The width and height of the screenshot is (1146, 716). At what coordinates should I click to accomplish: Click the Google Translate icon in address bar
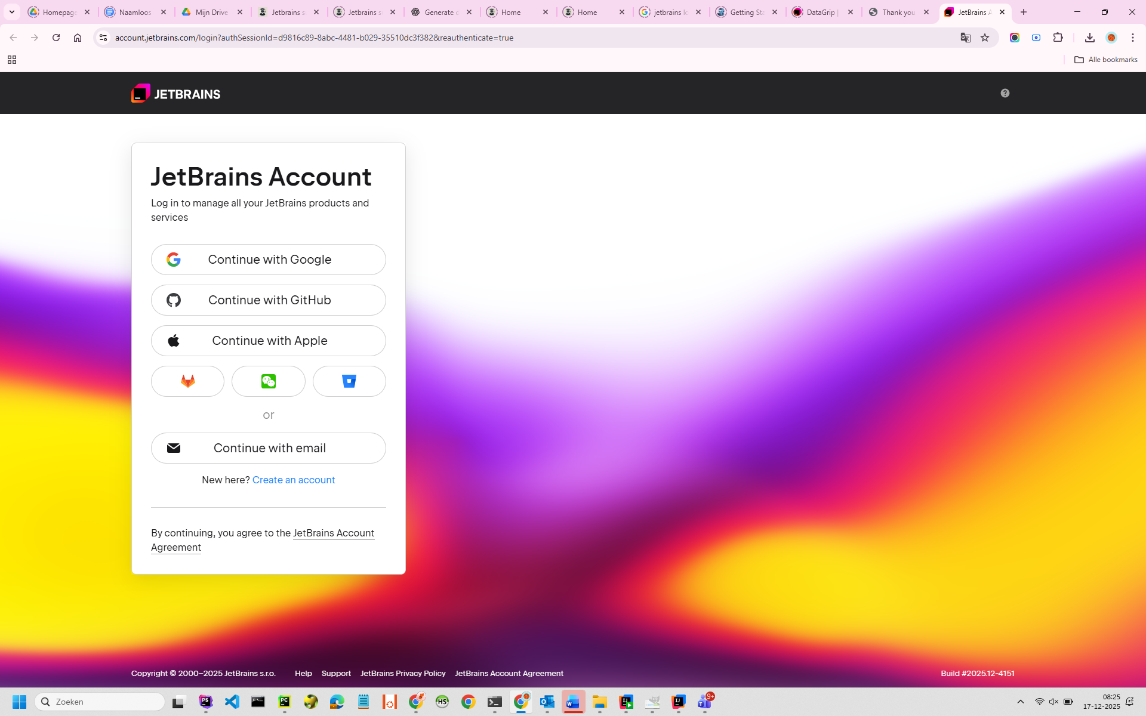pos(965,38)
